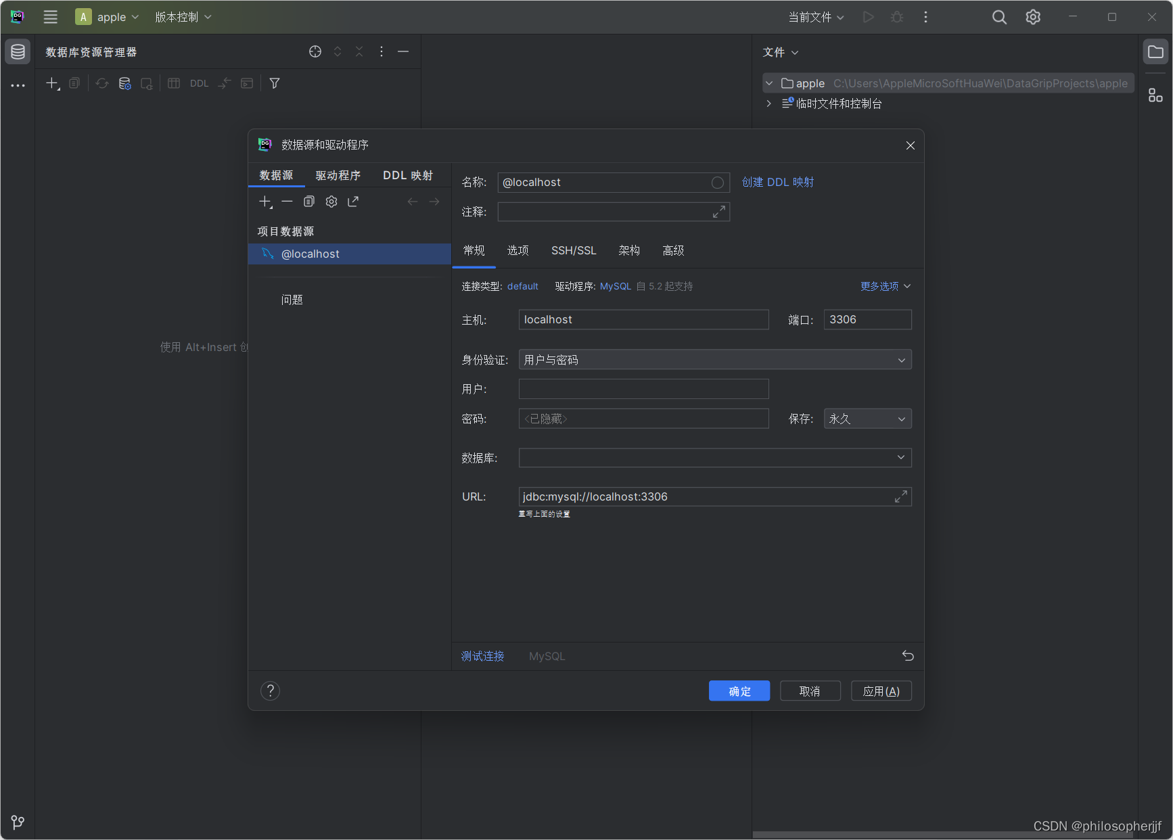1173x840 pixels.
Task: Click the search magnifier icon in title bar
Action: [x=999, y=17]
